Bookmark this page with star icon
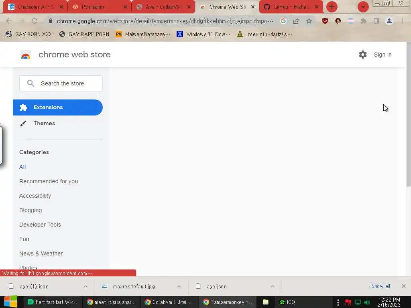 [309, 21]
